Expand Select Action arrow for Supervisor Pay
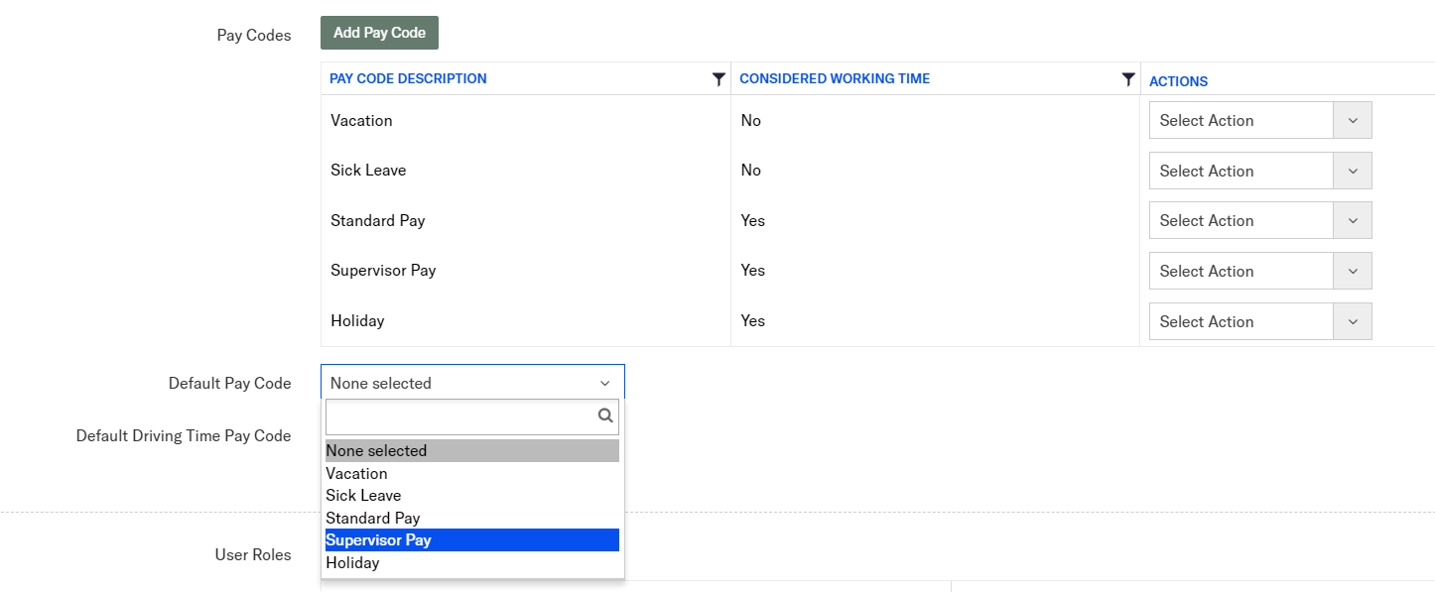Screen dimensions: 1435x592 pyautogui.click(x=1353, y=271)
